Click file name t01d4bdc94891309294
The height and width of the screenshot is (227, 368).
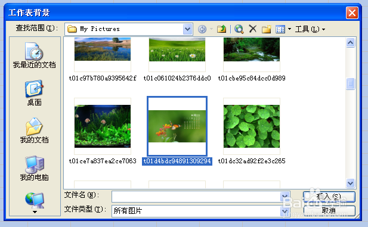tap(177, 161)
